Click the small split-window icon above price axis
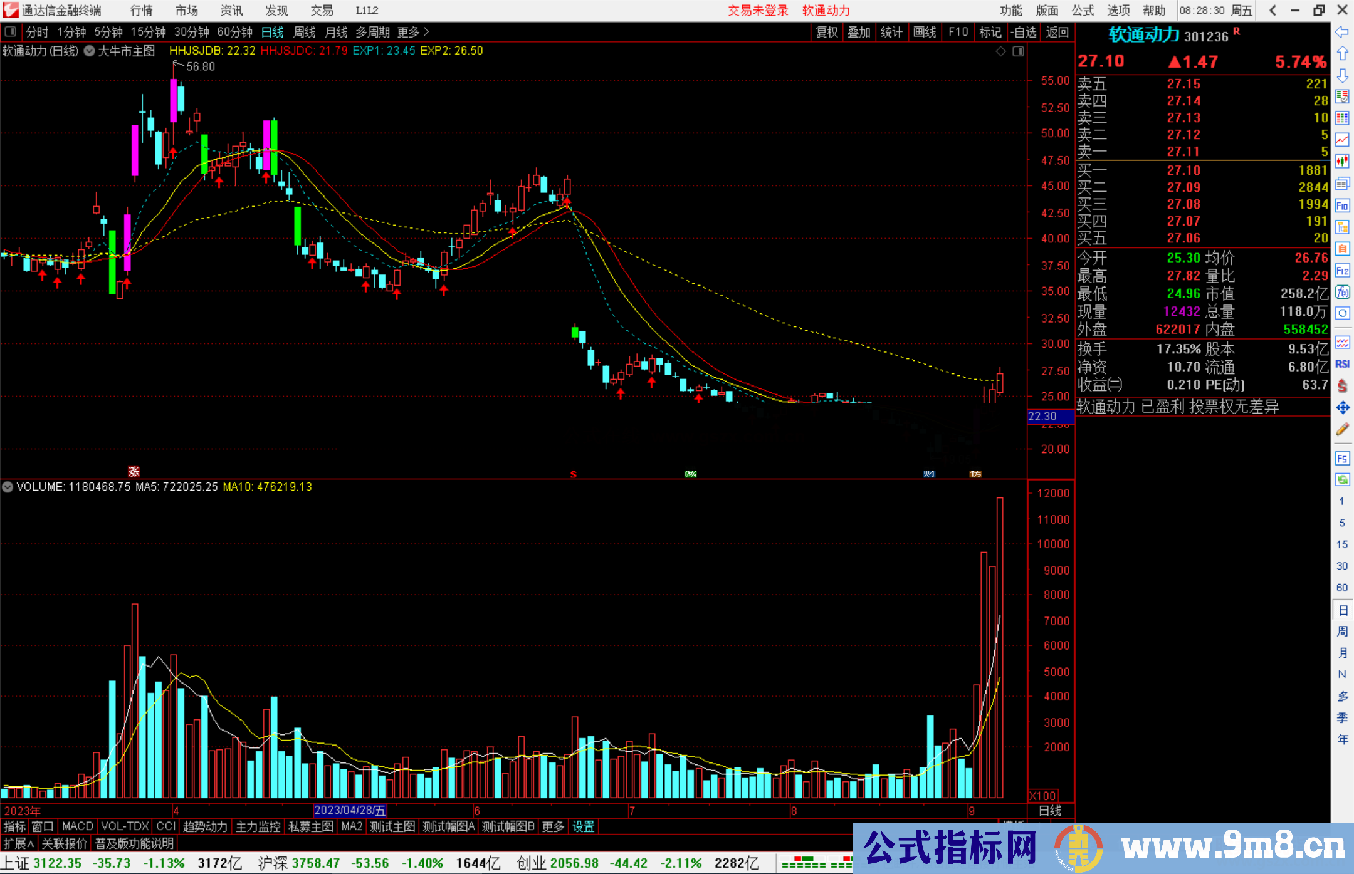Viewport: 1354px width, 874px height. 1018,51
